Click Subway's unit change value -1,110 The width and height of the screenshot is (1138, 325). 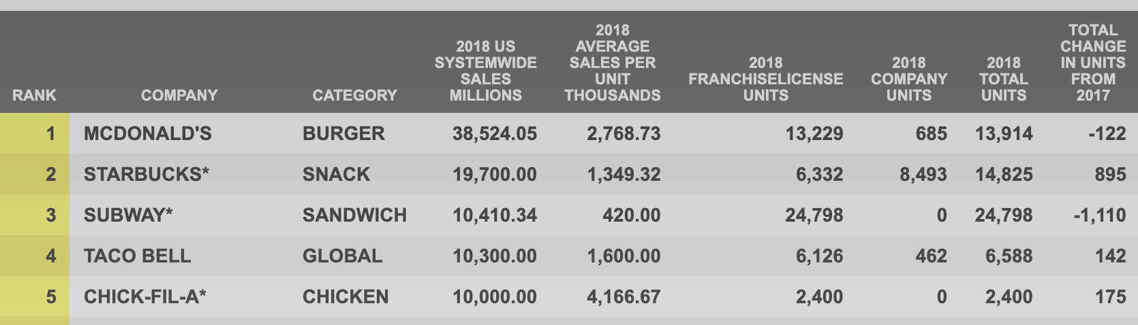(1099, 216)
